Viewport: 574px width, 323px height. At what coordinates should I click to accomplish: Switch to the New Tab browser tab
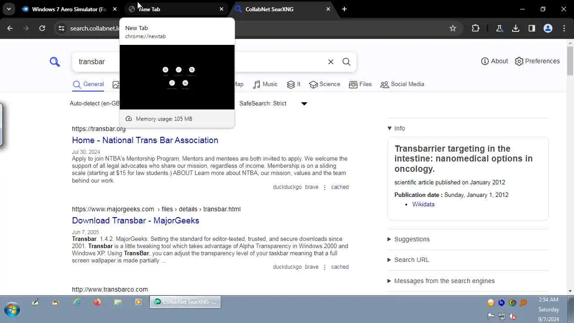point(176,9)
